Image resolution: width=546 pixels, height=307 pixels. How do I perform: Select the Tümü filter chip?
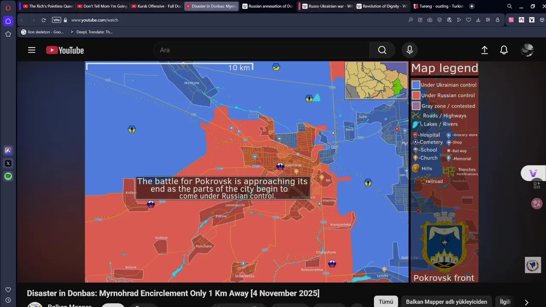point(386,302)
